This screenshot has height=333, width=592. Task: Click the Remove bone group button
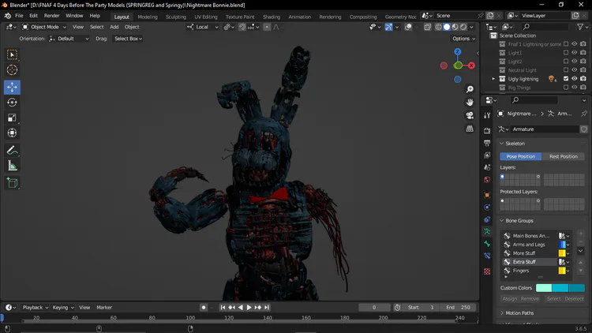(530, 298)
